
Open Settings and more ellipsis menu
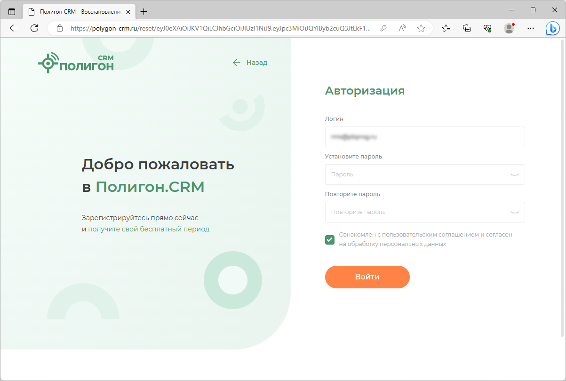click(531, 28)
